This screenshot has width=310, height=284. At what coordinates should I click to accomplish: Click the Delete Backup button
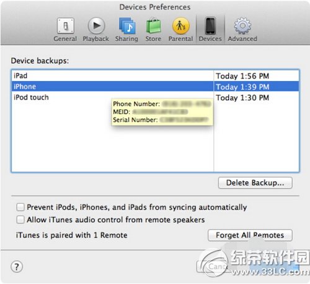[x=255, y=183]
